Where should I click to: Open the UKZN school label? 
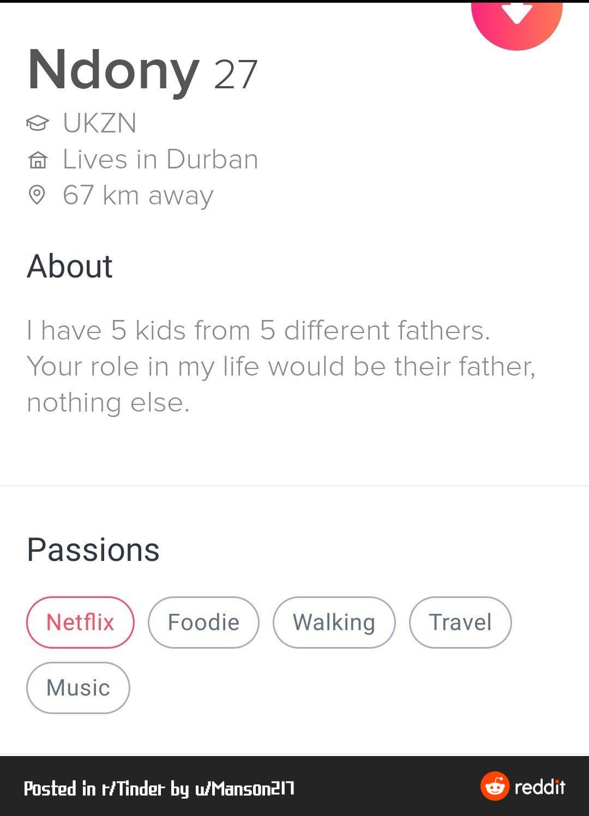click(100, 123)
